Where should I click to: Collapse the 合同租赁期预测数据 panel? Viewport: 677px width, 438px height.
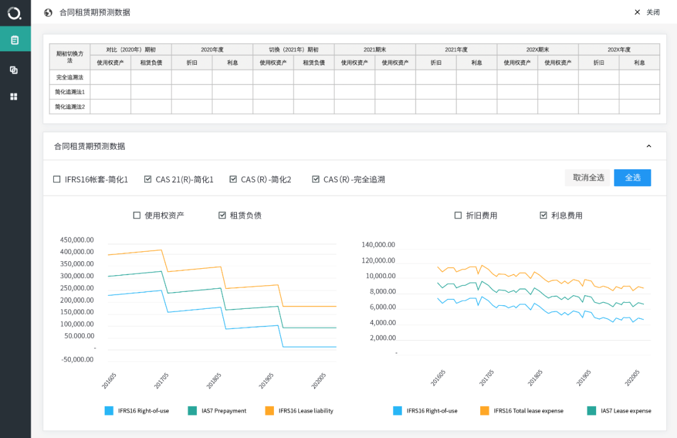(649, 146)
